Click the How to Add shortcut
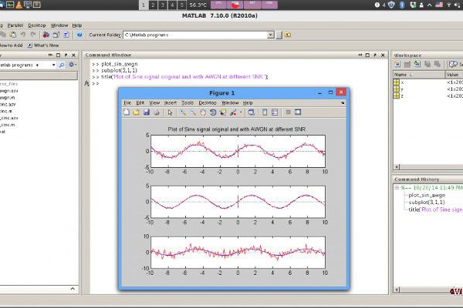This screenshot has height=308, width=463. click(11, 45)
